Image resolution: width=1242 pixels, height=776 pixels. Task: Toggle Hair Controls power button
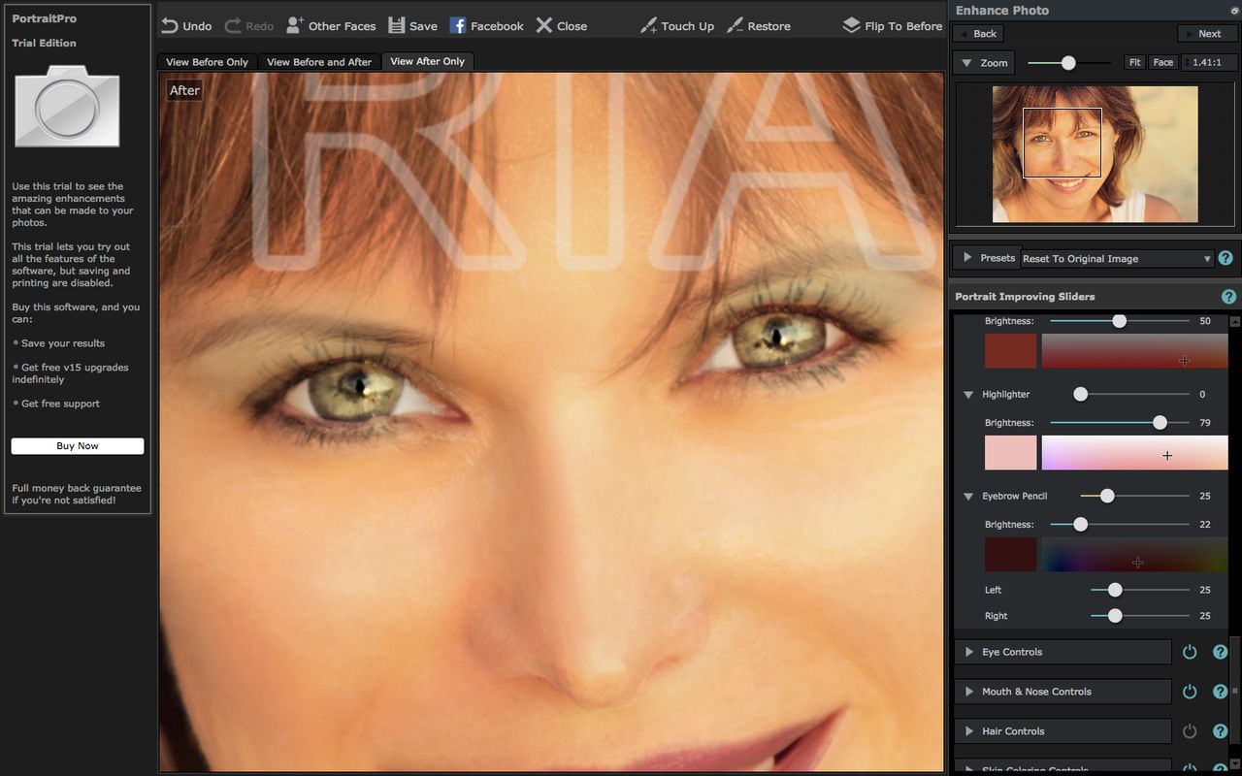pos(1190,731)
